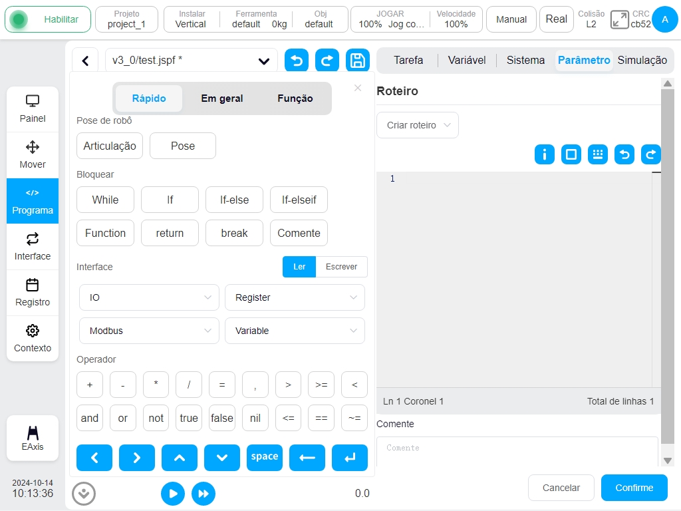Click the round chevron-down status icon
The image size is (681, 511).
click(x=84, y=494)
